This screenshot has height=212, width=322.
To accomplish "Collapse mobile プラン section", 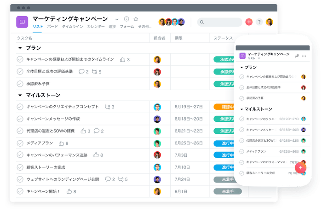I will [x=241, y=67].
